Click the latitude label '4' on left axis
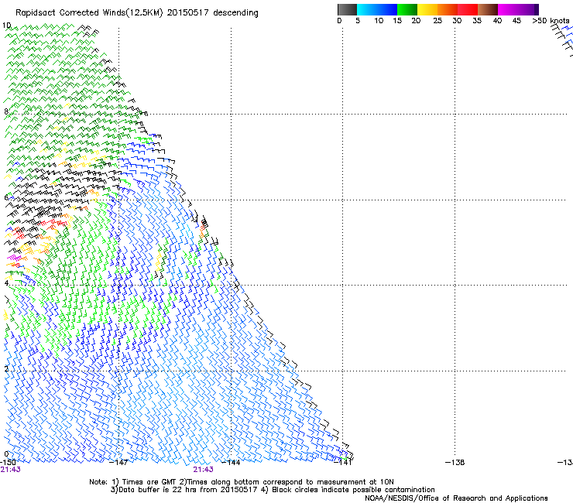The image size is (573, 503). click(x=6, y=282)
